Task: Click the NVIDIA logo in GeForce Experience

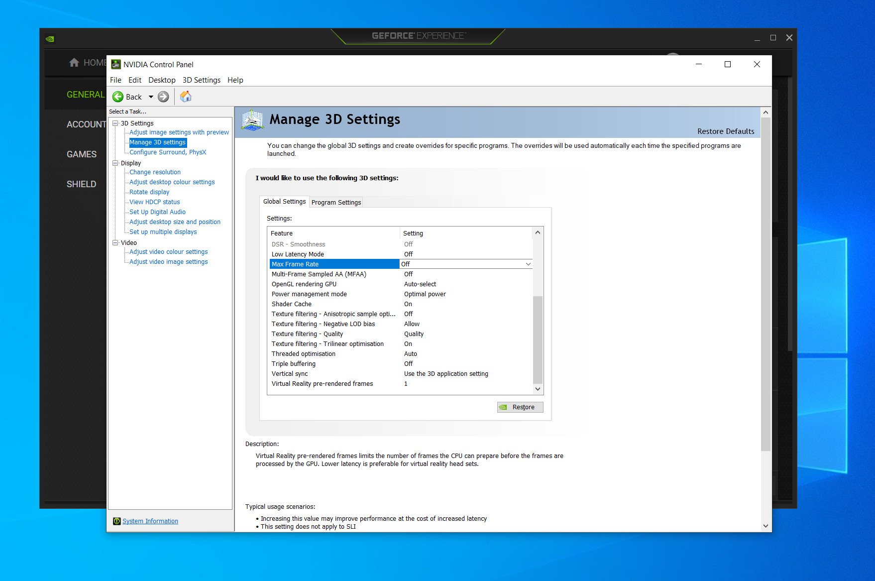Action: pyautogui.click(x=50, y=38)
